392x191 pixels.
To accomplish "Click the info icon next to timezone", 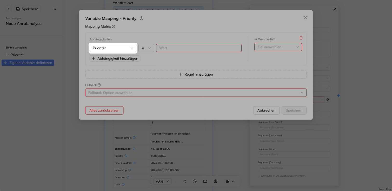I will coord(128,177).
